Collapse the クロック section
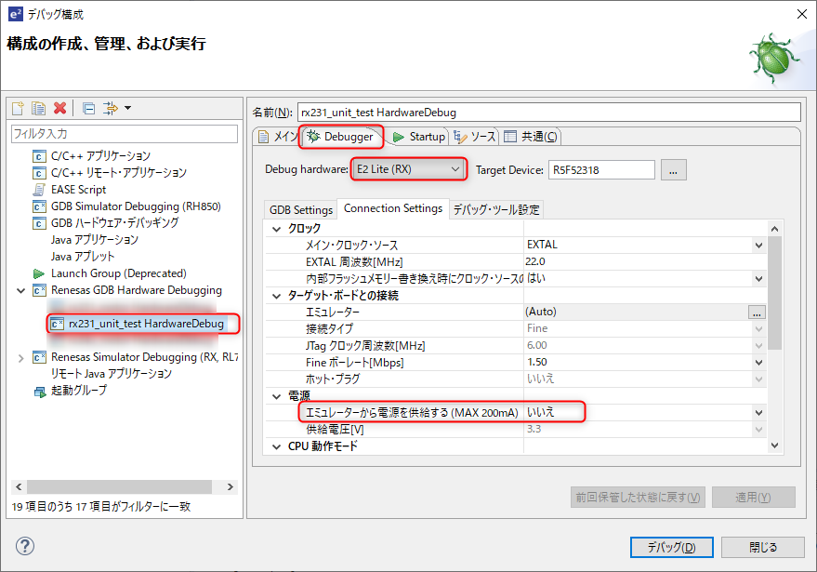817x572 pixels. pyautogui.click(x=276, y=229)
